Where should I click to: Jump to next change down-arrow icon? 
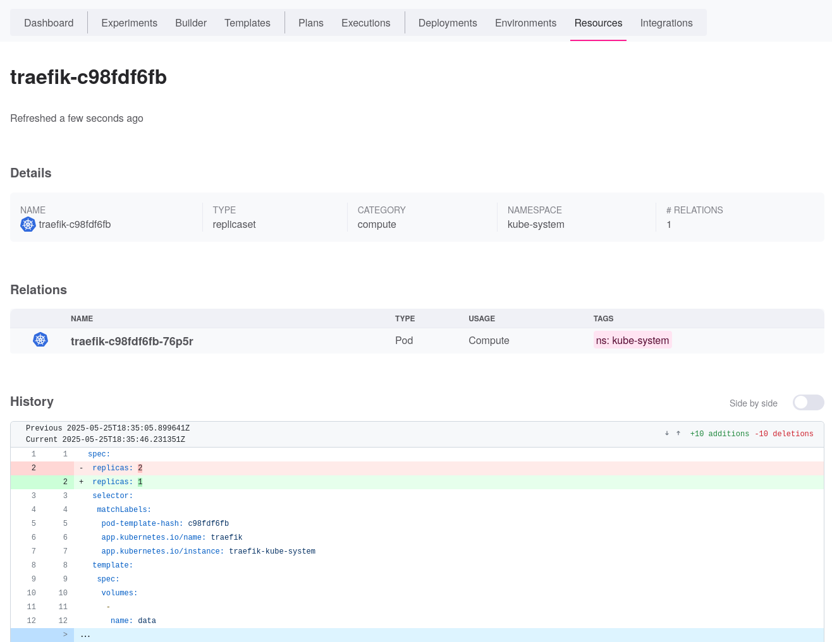(667, 434)
